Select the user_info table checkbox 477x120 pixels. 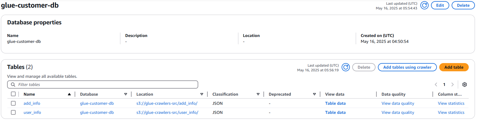(13, 112)
